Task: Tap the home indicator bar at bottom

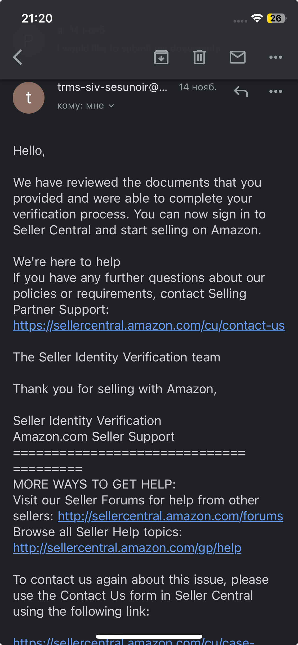Action: (x=149, y=637)
